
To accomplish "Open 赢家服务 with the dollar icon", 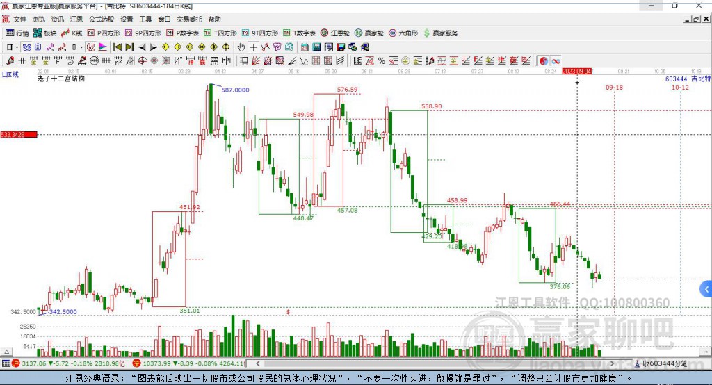I will 440,33.
